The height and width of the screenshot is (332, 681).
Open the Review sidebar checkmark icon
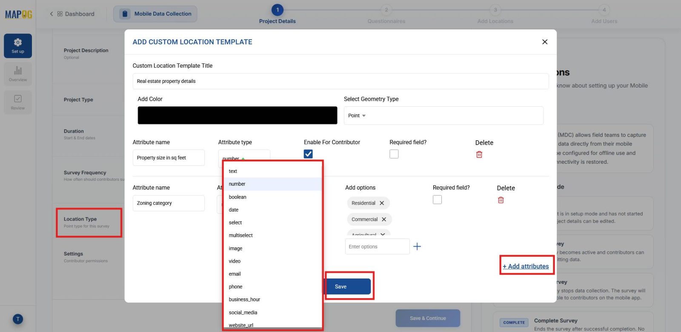pyautogui.click(x=18, y=102)
